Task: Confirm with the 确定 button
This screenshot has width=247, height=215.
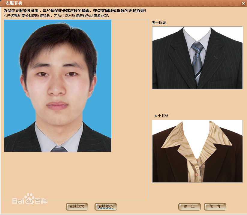Action: click(189, 206)
